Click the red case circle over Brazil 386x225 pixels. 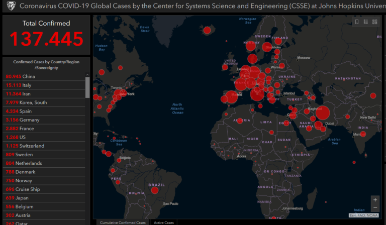point(155,190)
